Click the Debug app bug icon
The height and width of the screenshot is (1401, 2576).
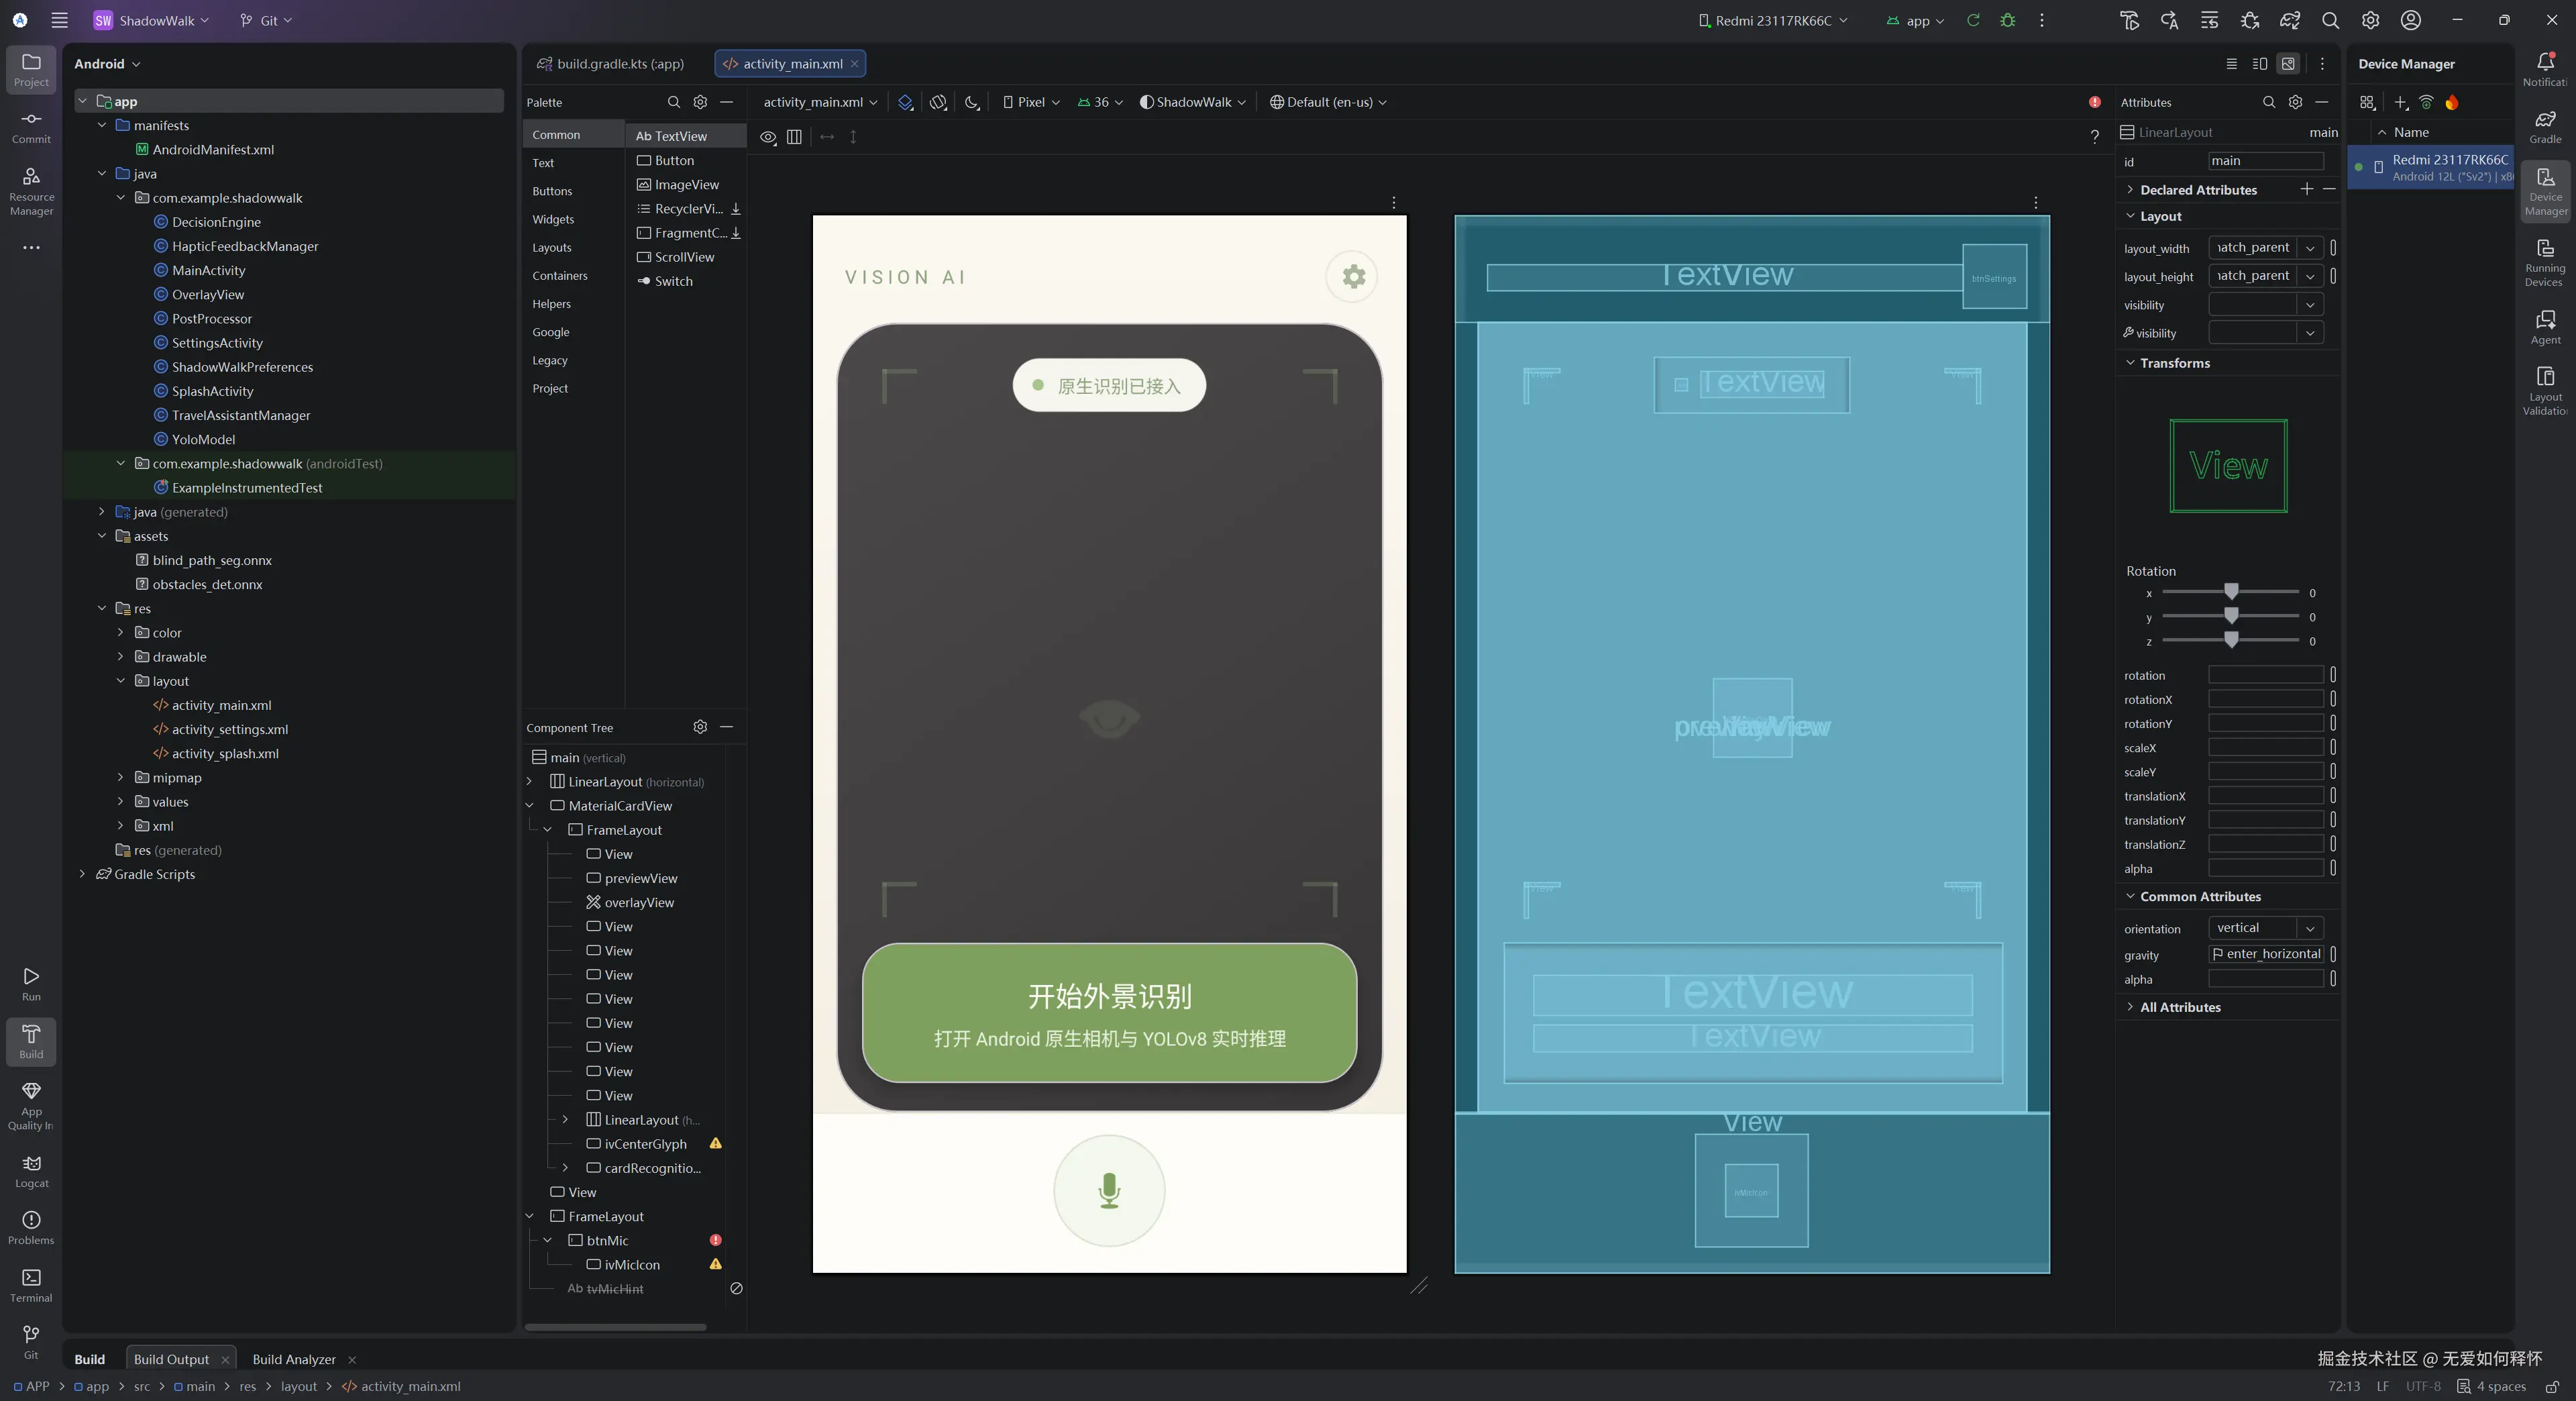pos(2007,20)
